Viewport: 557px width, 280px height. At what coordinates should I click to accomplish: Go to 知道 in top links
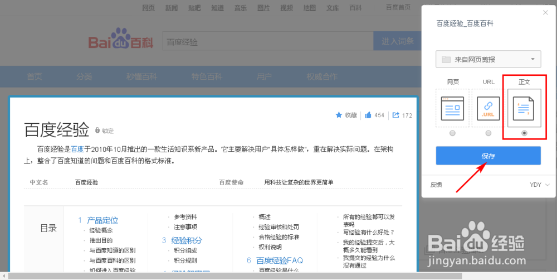(x=217, y=8)
